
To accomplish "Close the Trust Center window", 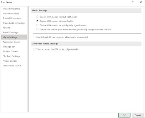I will coord(141,2).
